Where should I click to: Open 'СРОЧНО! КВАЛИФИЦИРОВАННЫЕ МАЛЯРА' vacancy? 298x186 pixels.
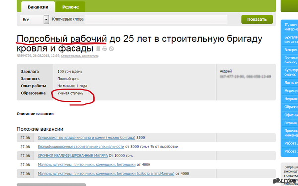[73, 156]
